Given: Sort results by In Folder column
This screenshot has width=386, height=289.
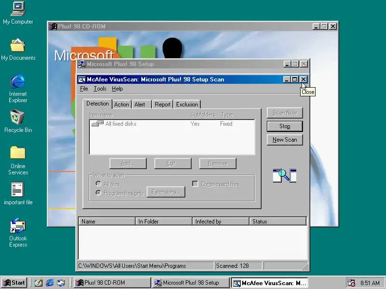Looking at the screenshot, I should (164, 221).
